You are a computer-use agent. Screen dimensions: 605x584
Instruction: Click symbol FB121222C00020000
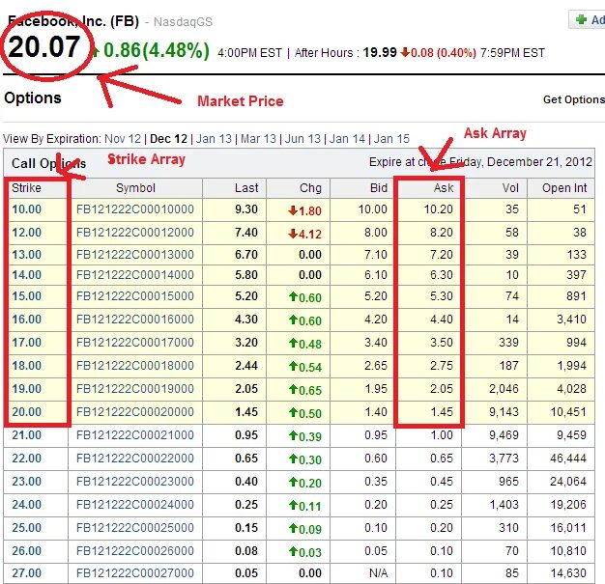135,411
